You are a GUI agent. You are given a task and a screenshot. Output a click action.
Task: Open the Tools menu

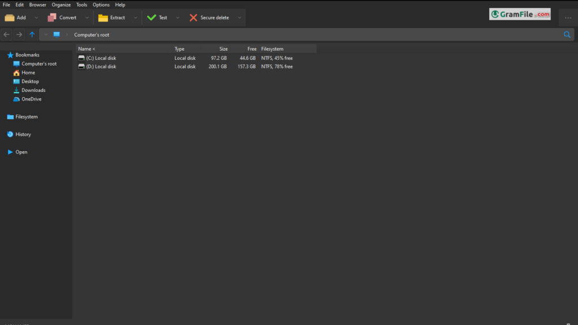tap(82, 5)
